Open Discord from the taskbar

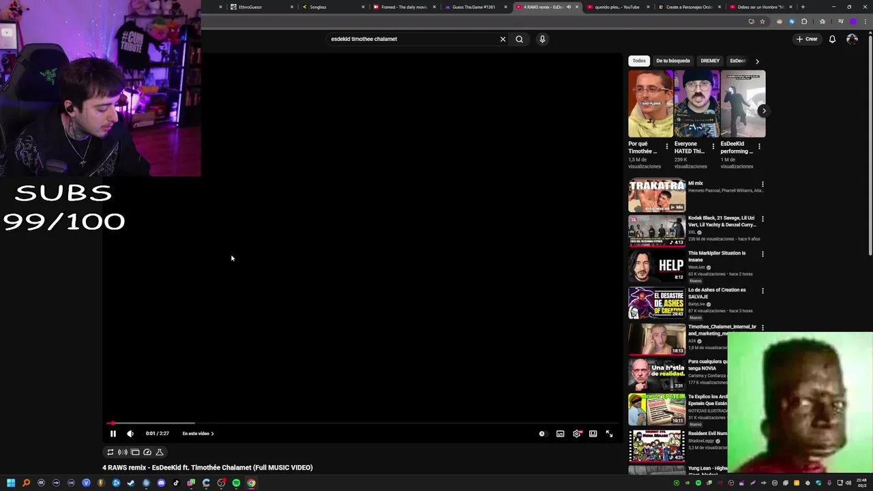click(161, 483)
